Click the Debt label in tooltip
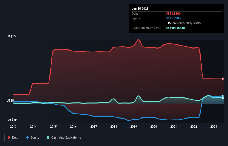Screen dimensions: 228x146 [135, 14]
